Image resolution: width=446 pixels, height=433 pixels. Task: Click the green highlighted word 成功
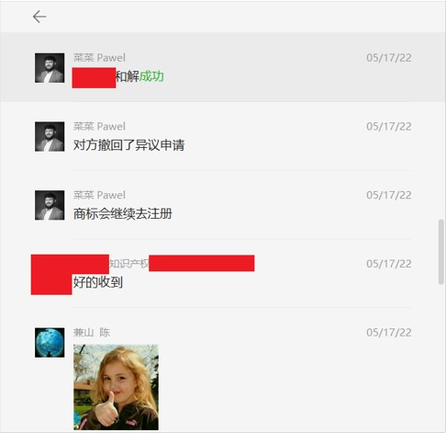click(151, 76)
